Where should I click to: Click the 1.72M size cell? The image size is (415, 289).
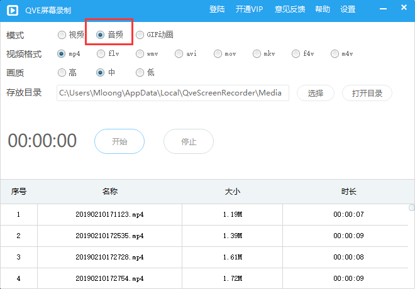233,279
